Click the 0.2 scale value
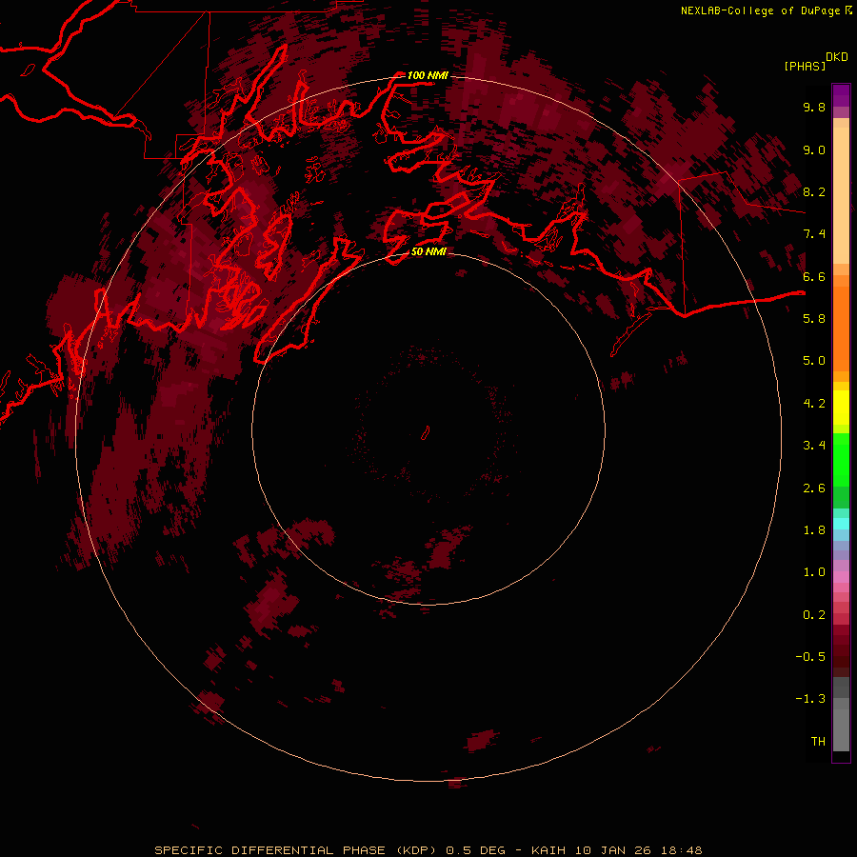 [x=814, y=615]
